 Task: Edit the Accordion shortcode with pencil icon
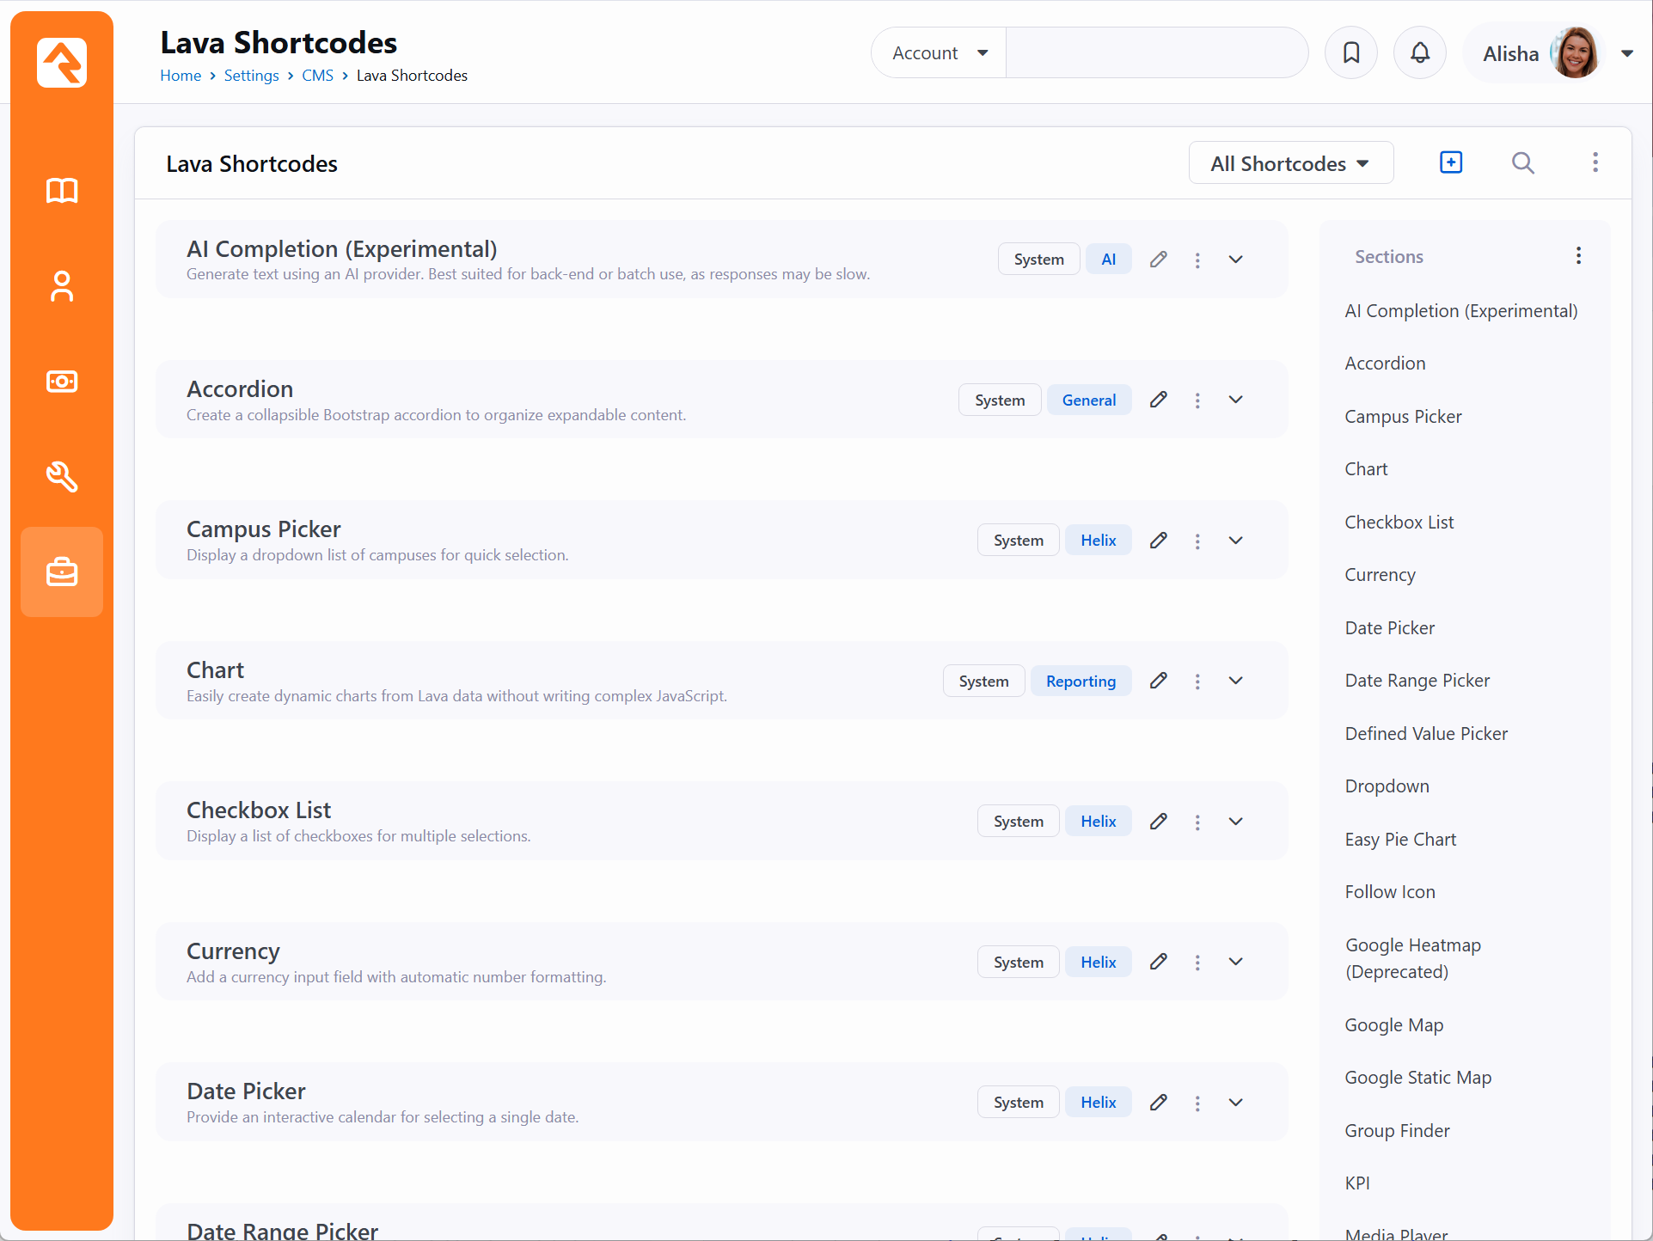coord(1159,400)
